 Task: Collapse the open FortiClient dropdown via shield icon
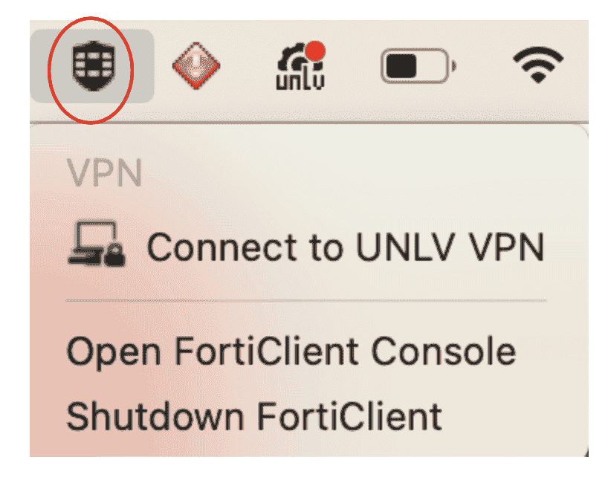point(91,67)
